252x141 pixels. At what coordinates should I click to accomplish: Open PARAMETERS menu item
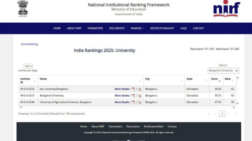click(95, 28)
